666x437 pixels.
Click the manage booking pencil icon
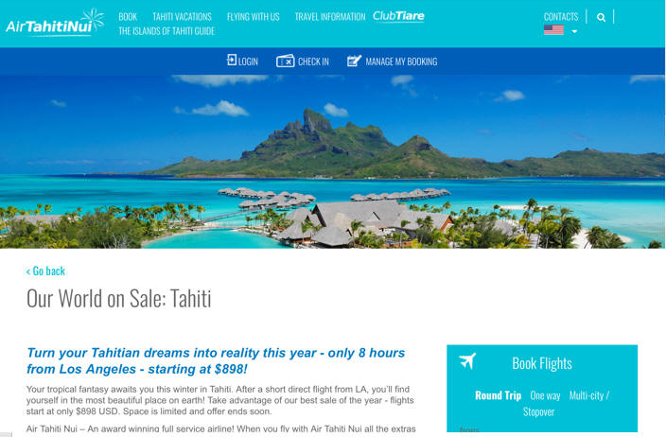coord(354,61)
